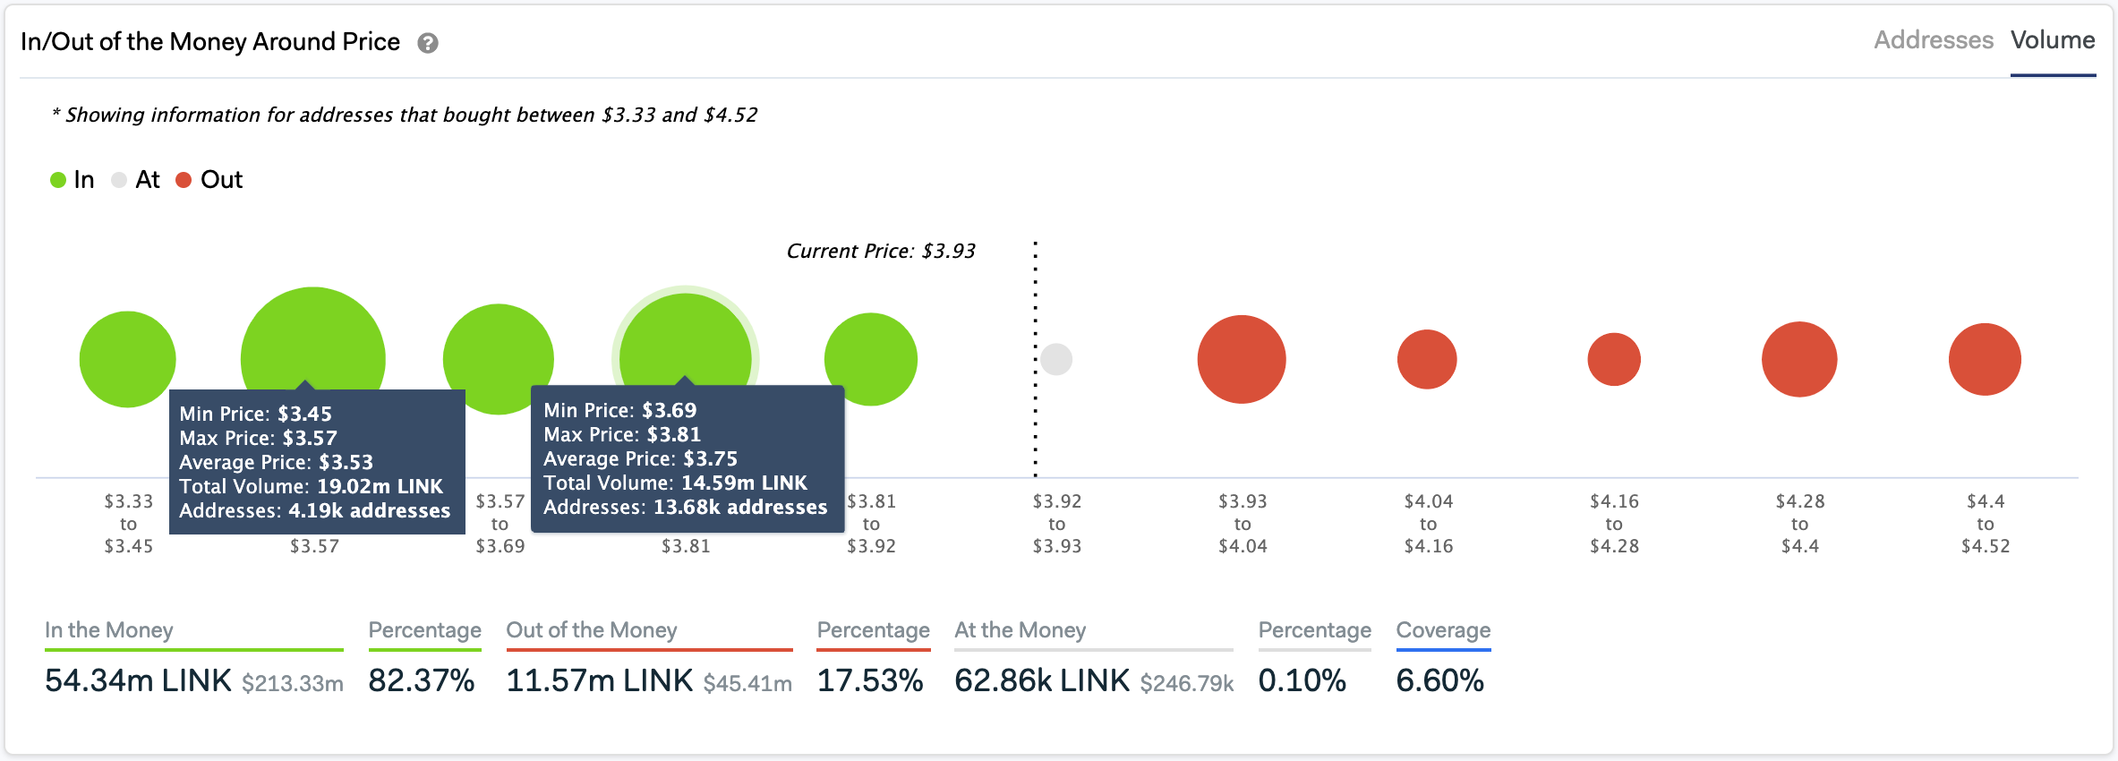Click the Out of the Money summary heading
Screen dimensions: 2118x761
pos(592,630)
